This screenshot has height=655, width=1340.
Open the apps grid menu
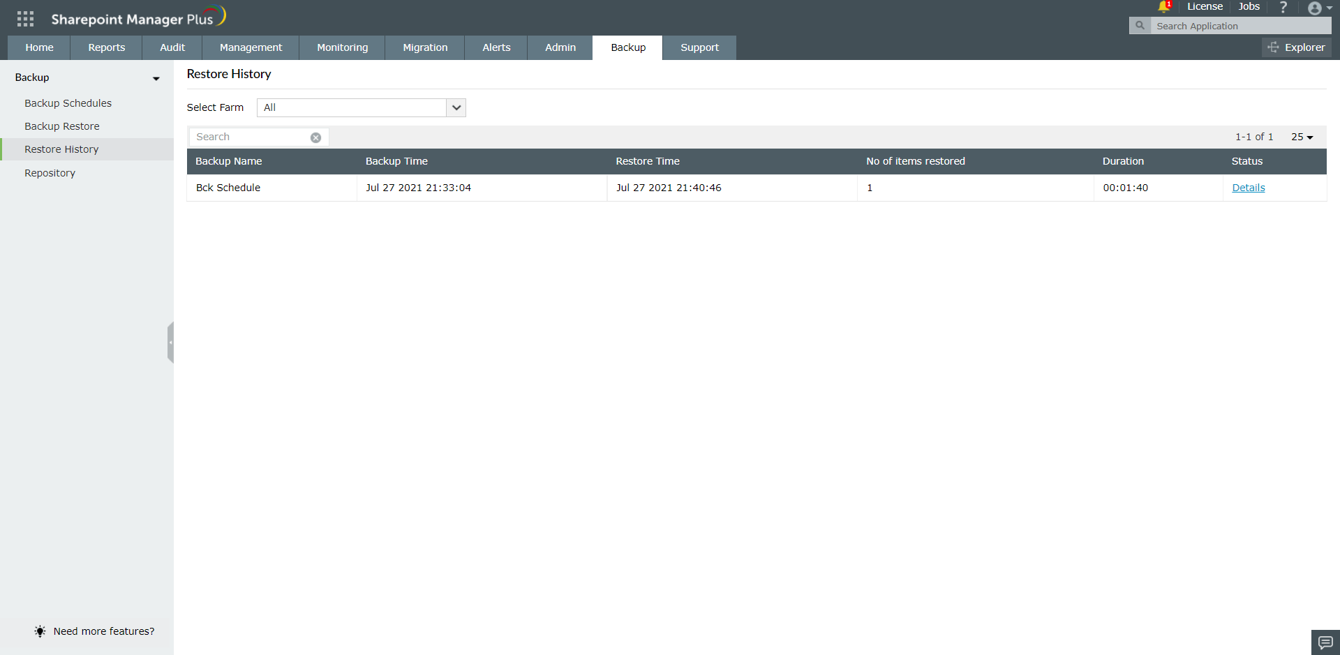click(x=25, y=18)
